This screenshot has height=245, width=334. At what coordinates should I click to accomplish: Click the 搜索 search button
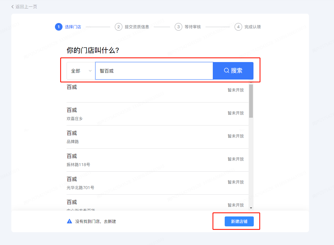pyautogui.click(x=233, y=71)
